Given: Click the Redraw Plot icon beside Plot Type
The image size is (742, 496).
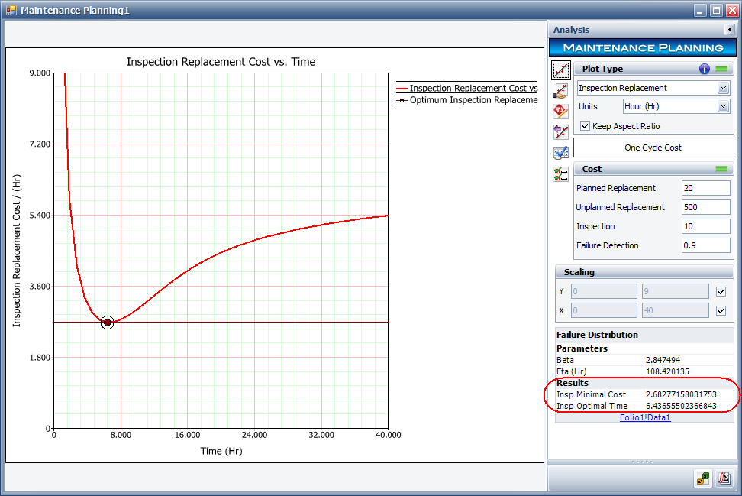Looking at the screenshot, I should (x=561, y=70).
